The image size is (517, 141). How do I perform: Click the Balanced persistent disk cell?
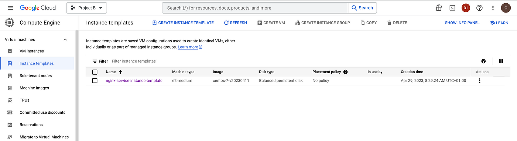(281, 81)
